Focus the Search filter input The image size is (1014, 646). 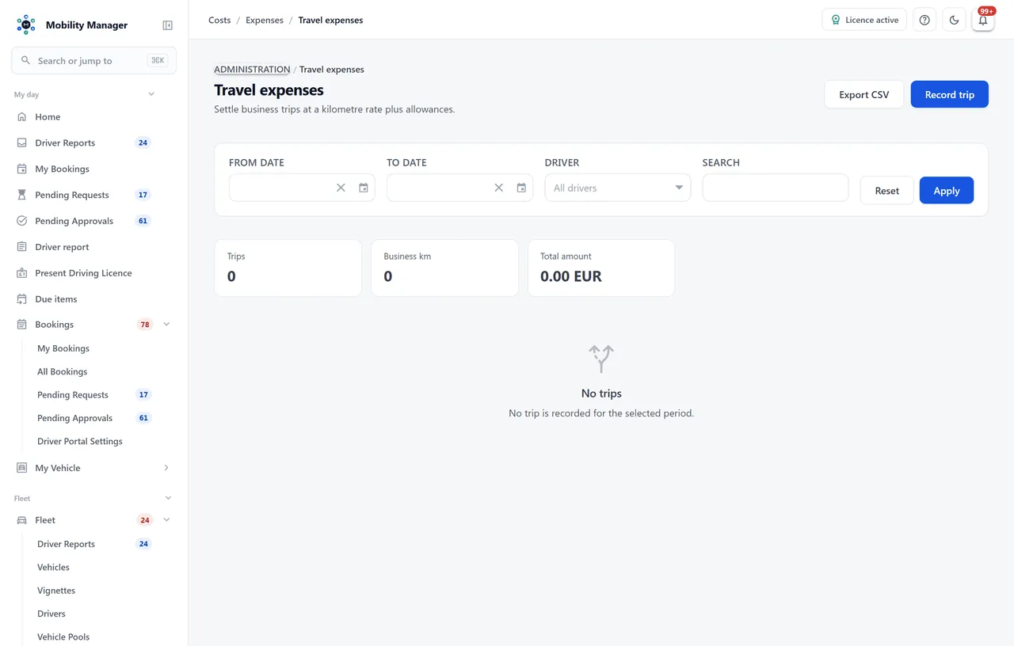tap(776, 188)
